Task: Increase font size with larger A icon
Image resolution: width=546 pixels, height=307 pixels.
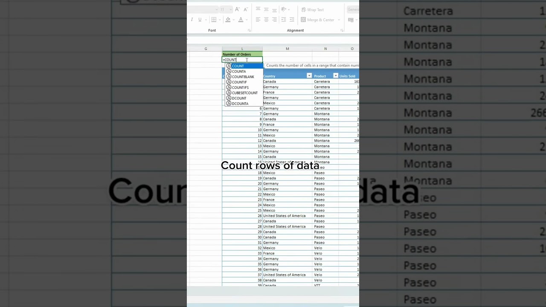Action: pyautogui.click(x=237, y=9)
